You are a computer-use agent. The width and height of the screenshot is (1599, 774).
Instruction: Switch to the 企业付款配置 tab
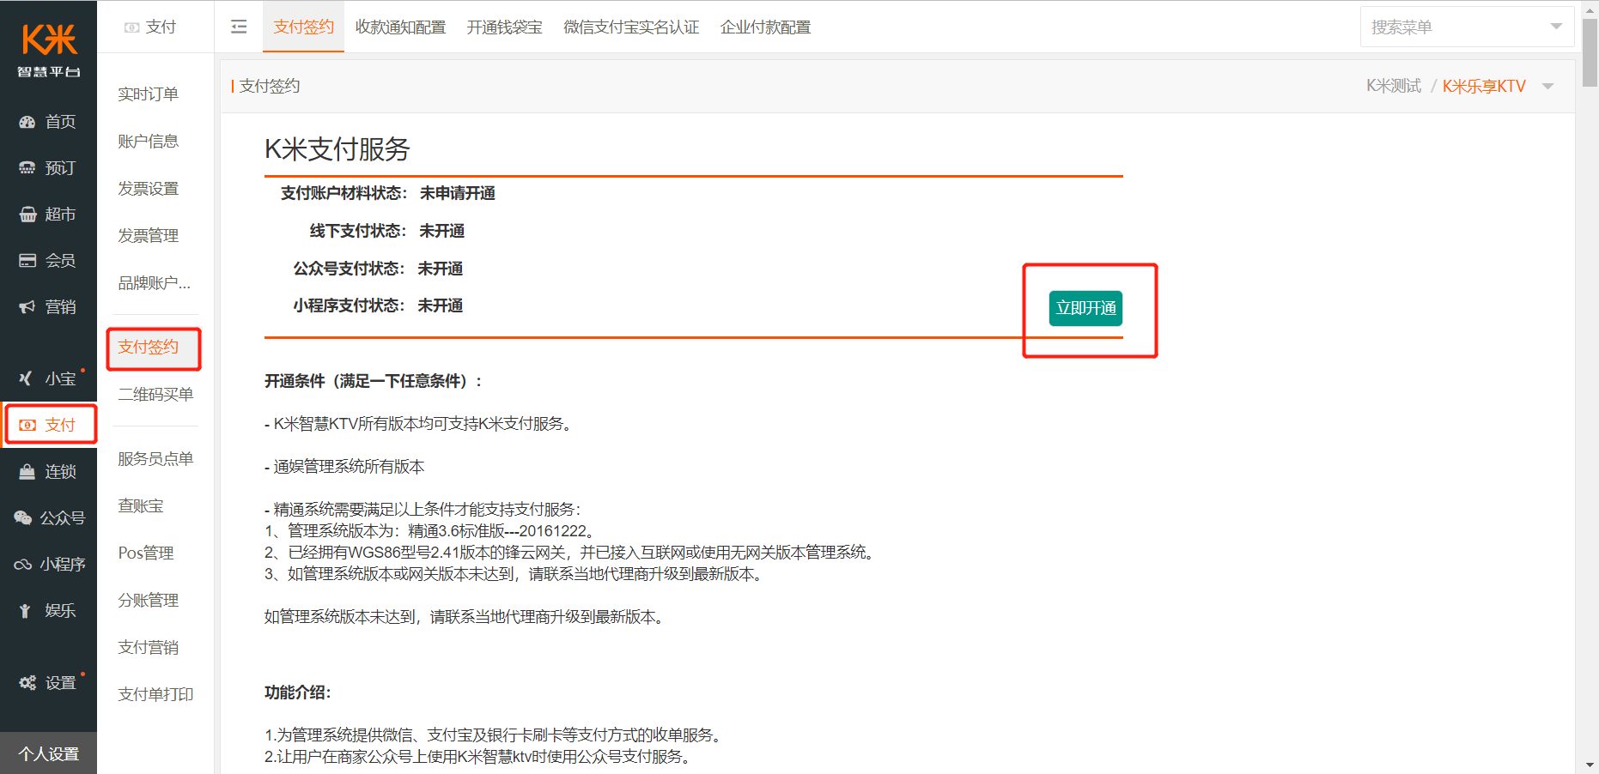pos(765,27)
